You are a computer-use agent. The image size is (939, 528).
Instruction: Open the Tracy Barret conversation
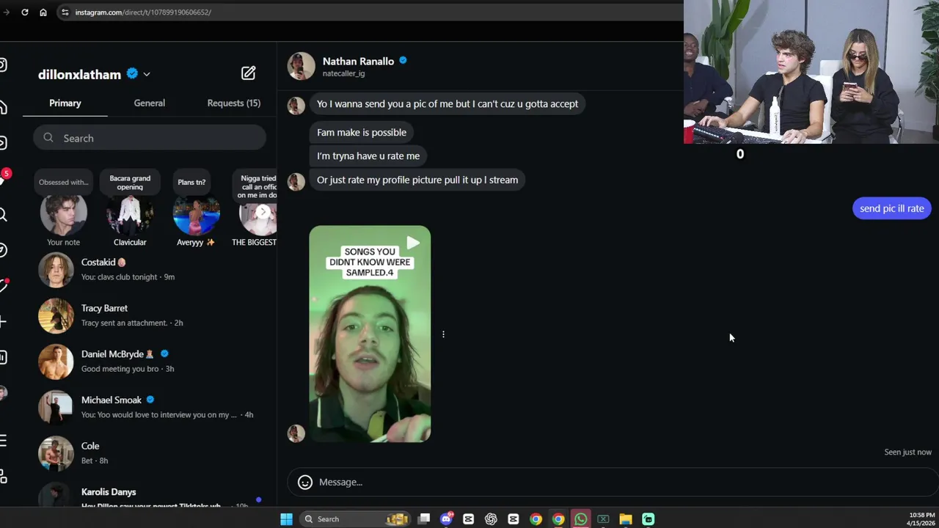[150, 315]
